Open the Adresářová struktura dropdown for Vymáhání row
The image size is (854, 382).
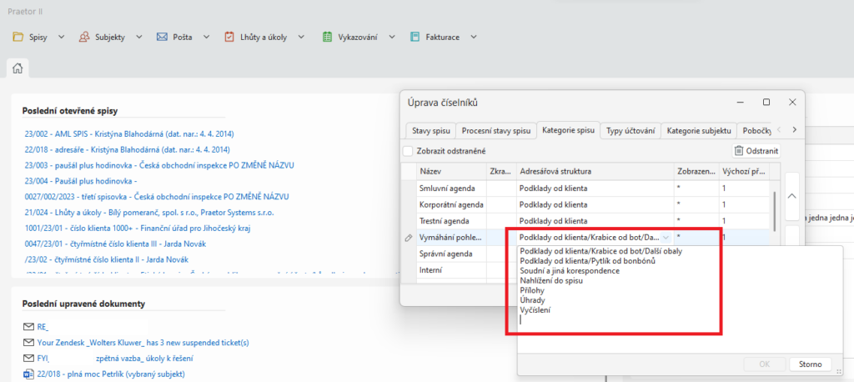pyautogui.click(x=666, y=238)
